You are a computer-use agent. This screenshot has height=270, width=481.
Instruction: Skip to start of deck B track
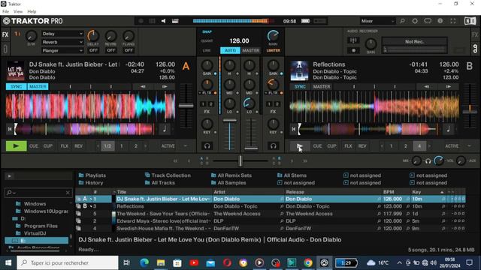(x=293, y=129)
